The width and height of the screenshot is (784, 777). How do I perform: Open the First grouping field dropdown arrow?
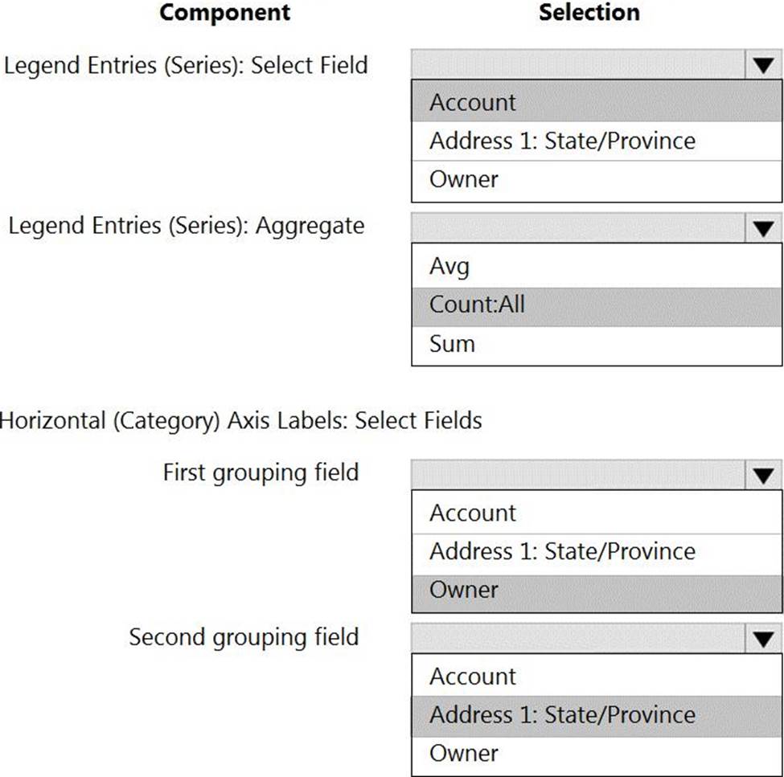pyautogui.click(x=762, y=476)
